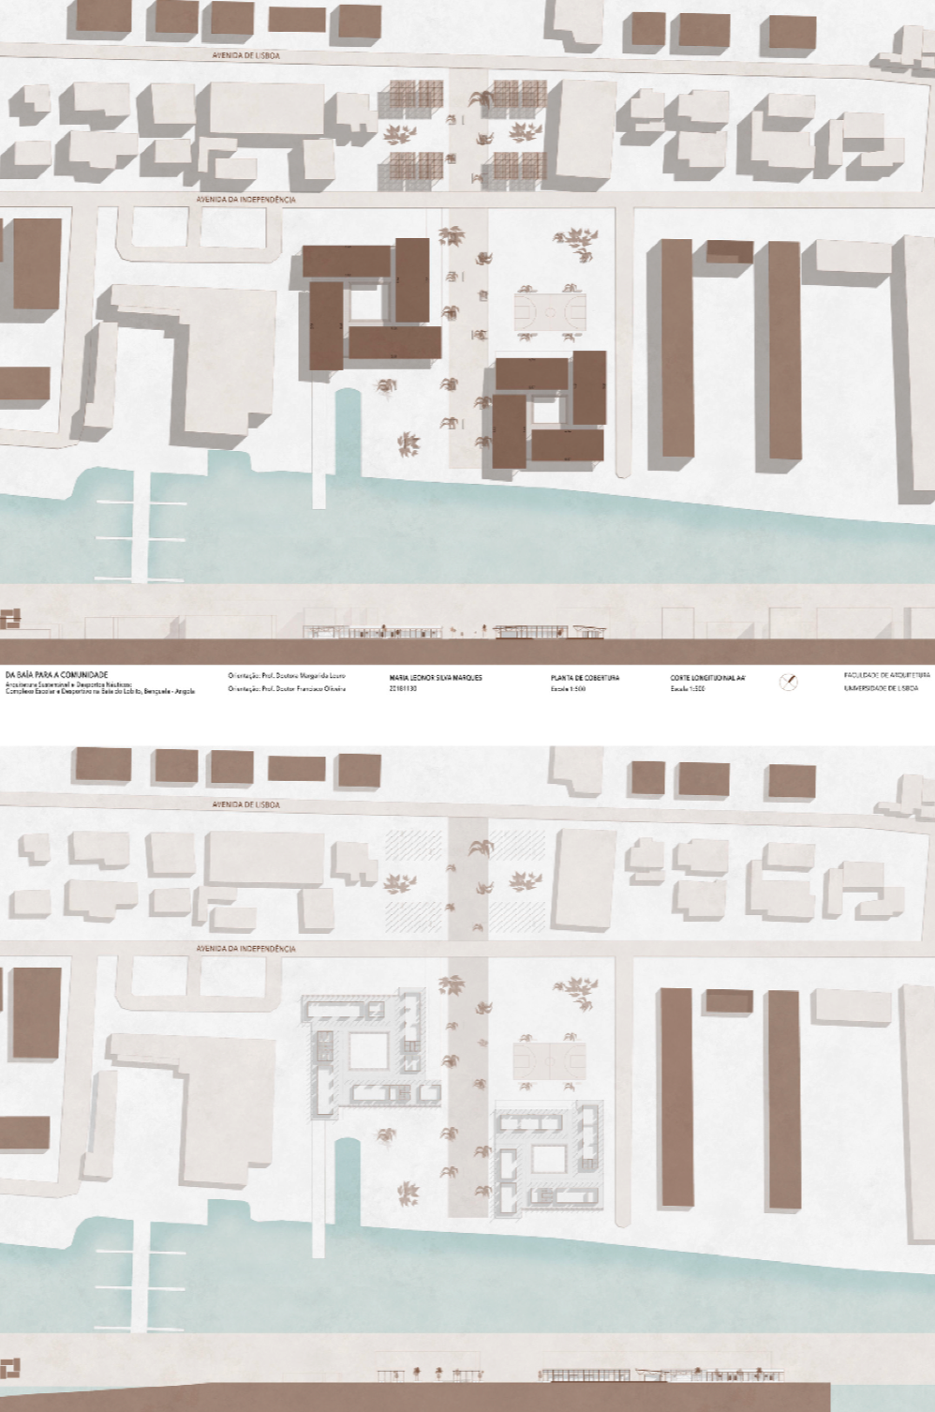
Task: Click 'AVENIDA DA INDEPENDÊNCIA' label in upper plan
Action: pos(246,200)
